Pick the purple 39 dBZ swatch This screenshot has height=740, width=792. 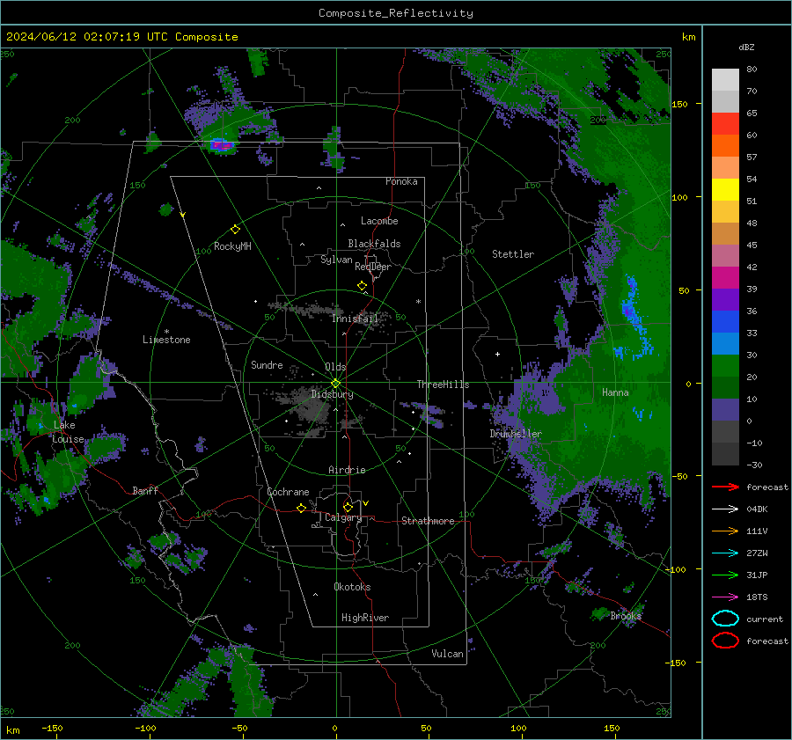click(x=725, y=299)
